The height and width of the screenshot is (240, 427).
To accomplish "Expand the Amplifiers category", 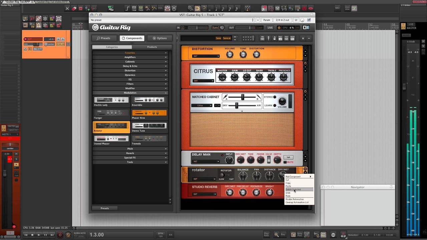I will 130,57.
